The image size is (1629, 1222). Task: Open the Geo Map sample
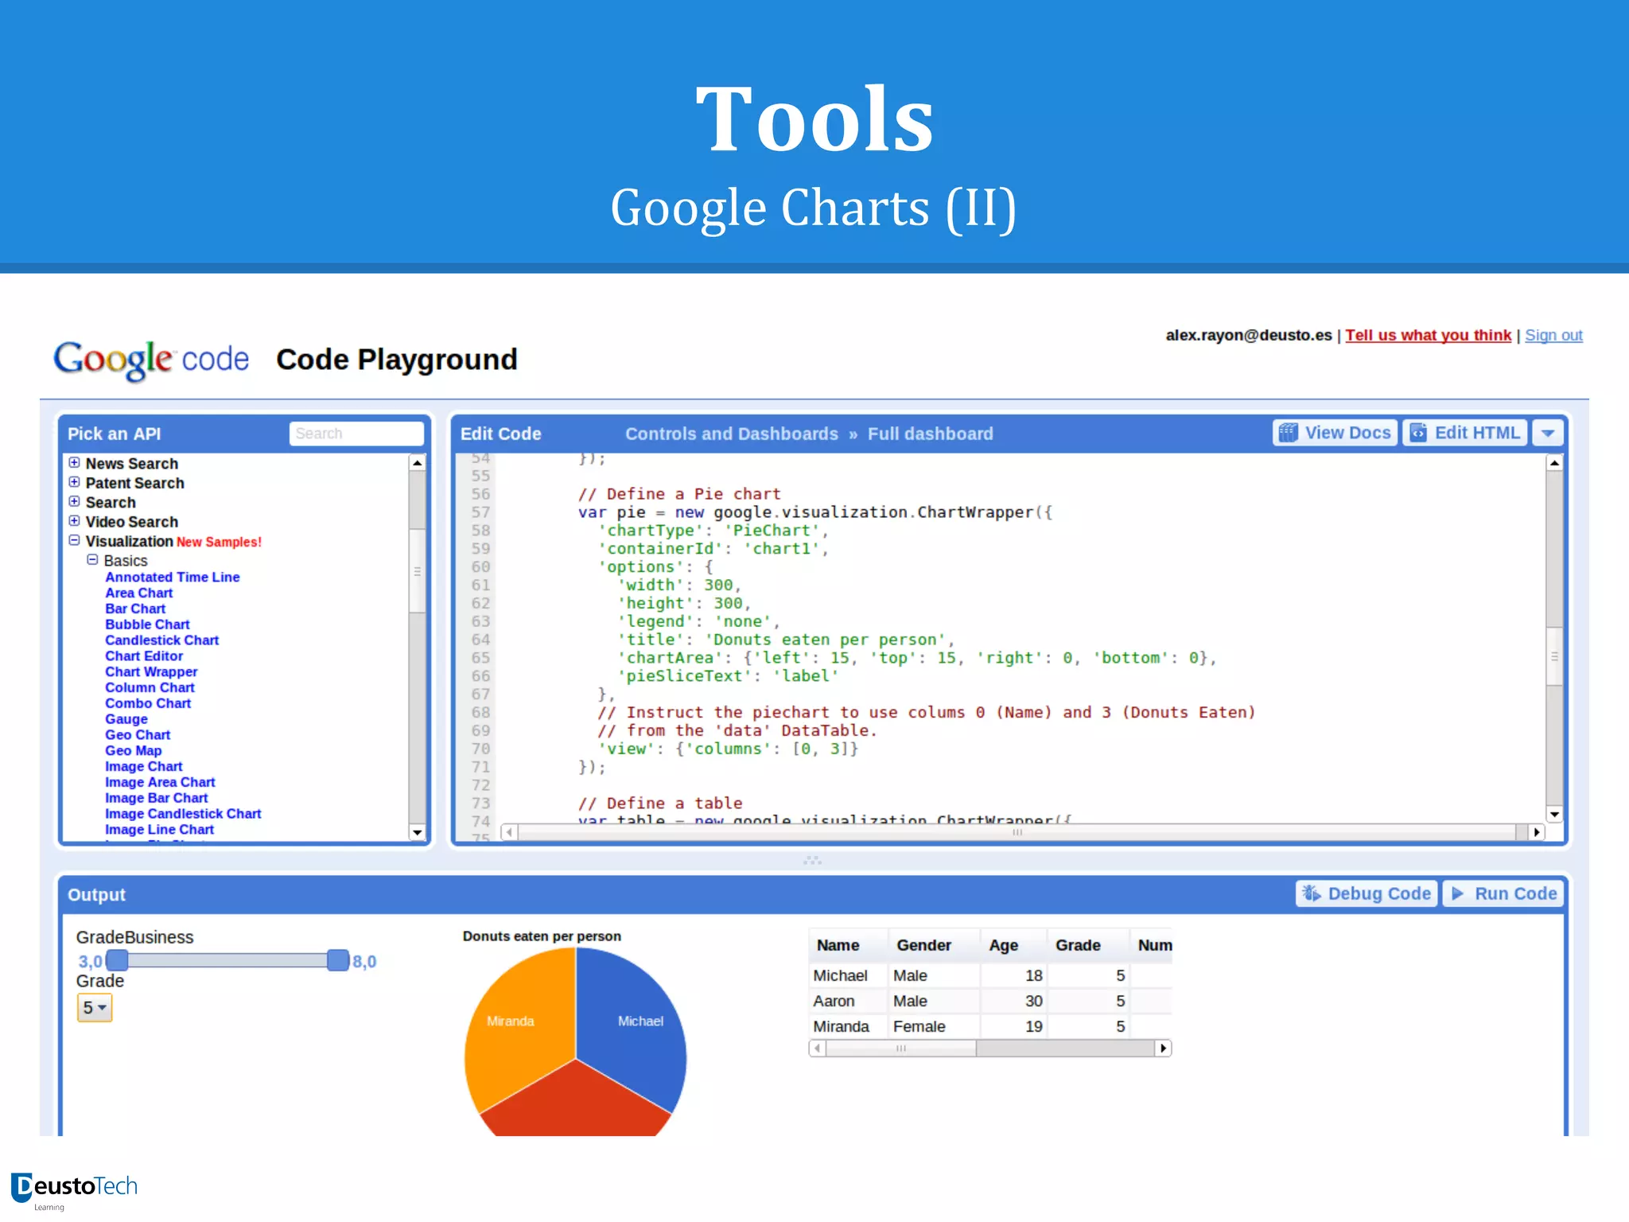(134, 751)
